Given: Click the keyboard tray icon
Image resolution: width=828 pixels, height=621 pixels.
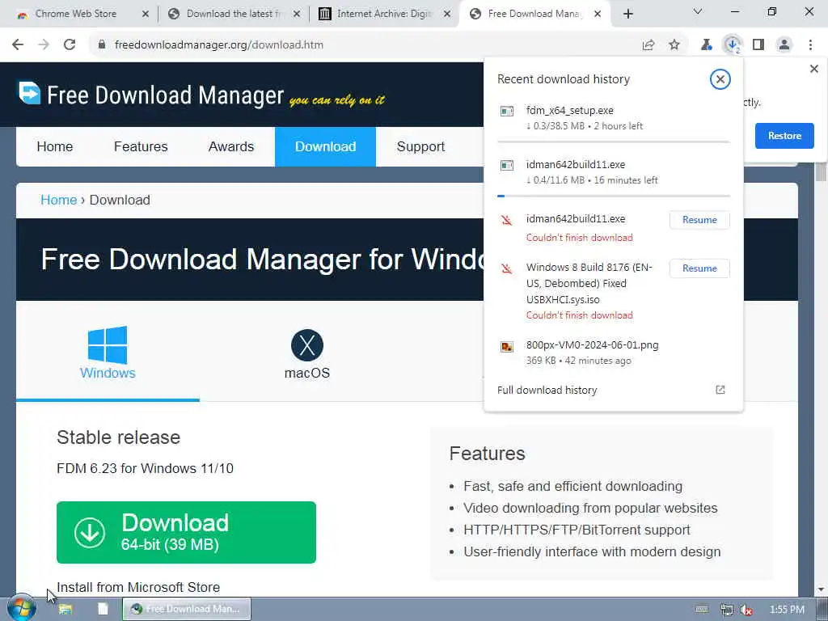Looking at the screenshot, I should 702,610.
